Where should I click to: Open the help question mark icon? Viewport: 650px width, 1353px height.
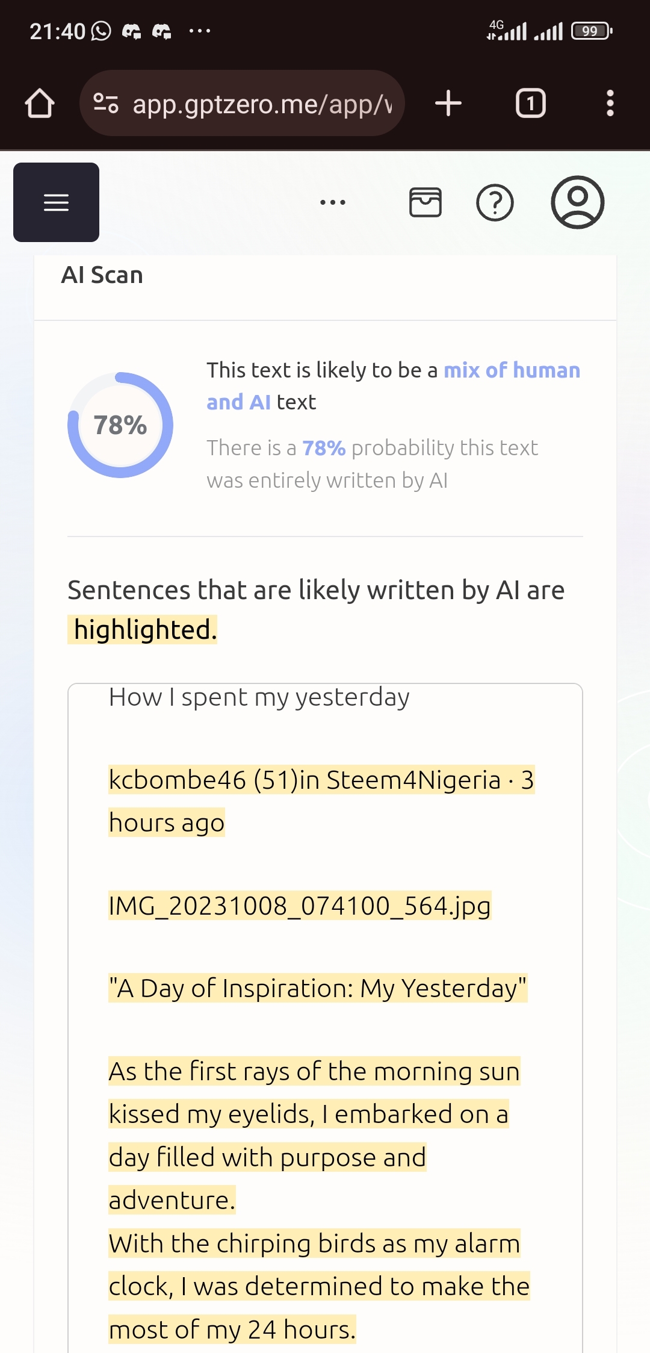pos(495,202)
